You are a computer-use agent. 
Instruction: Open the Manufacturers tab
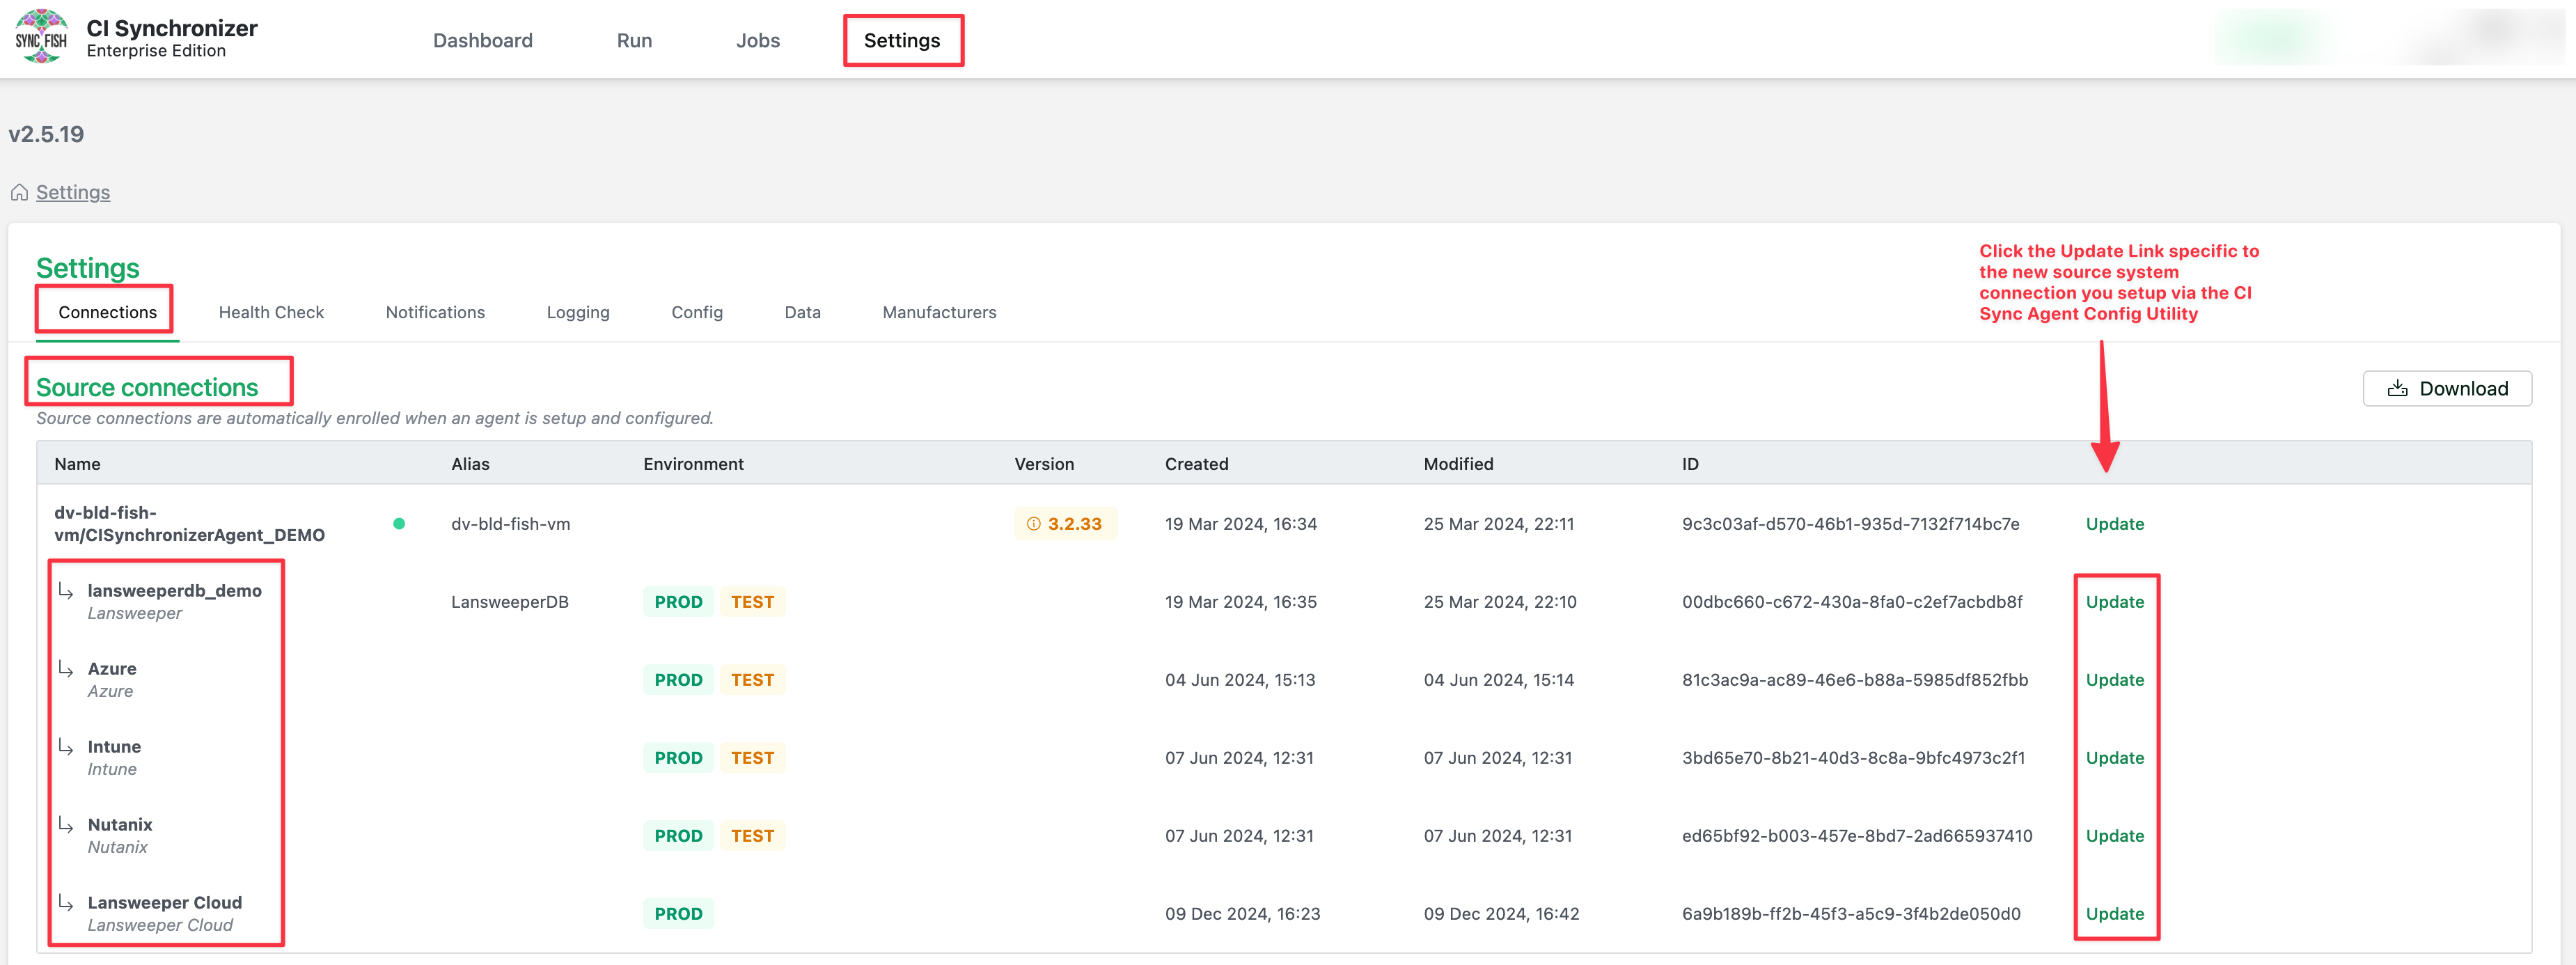click(939, 312)
